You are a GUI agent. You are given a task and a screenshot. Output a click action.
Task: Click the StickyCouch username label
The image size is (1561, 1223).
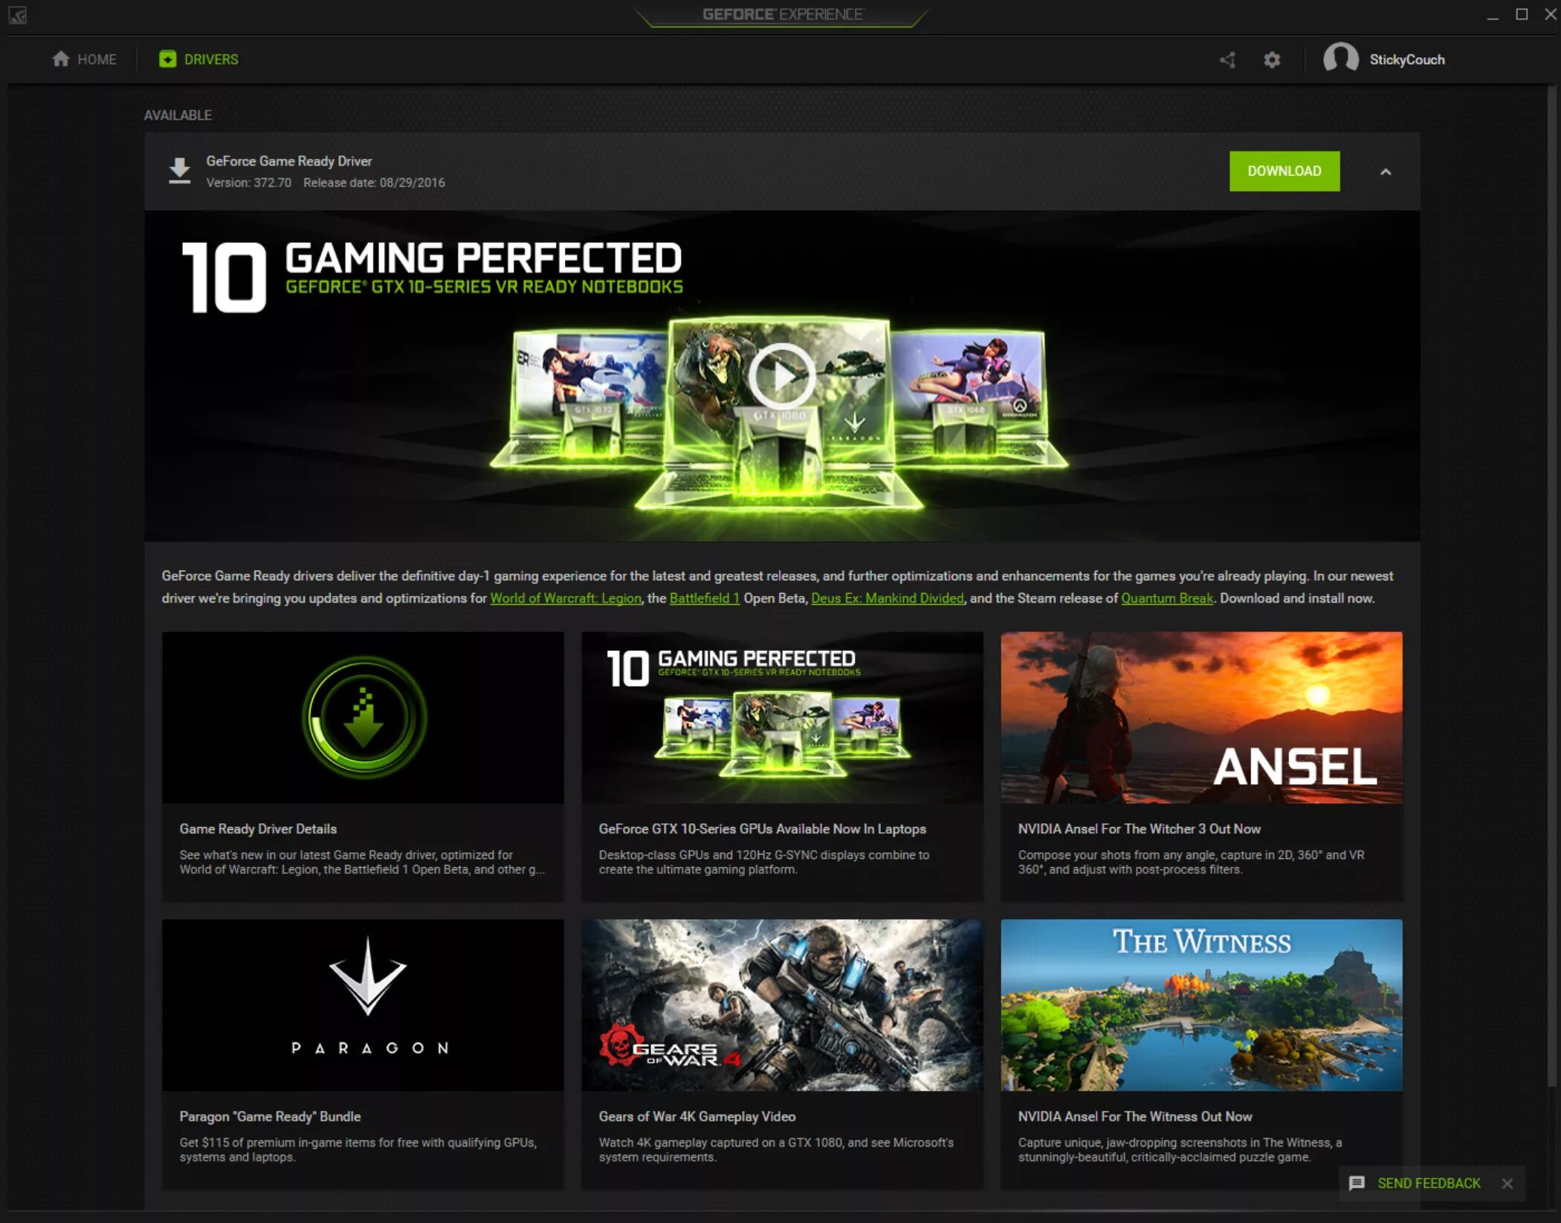(1408, 58)
